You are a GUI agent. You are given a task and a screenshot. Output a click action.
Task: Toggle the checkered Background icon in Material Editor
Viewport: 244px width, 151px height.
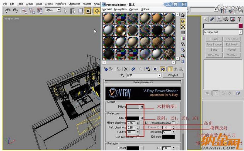click(x=183, y=27)
